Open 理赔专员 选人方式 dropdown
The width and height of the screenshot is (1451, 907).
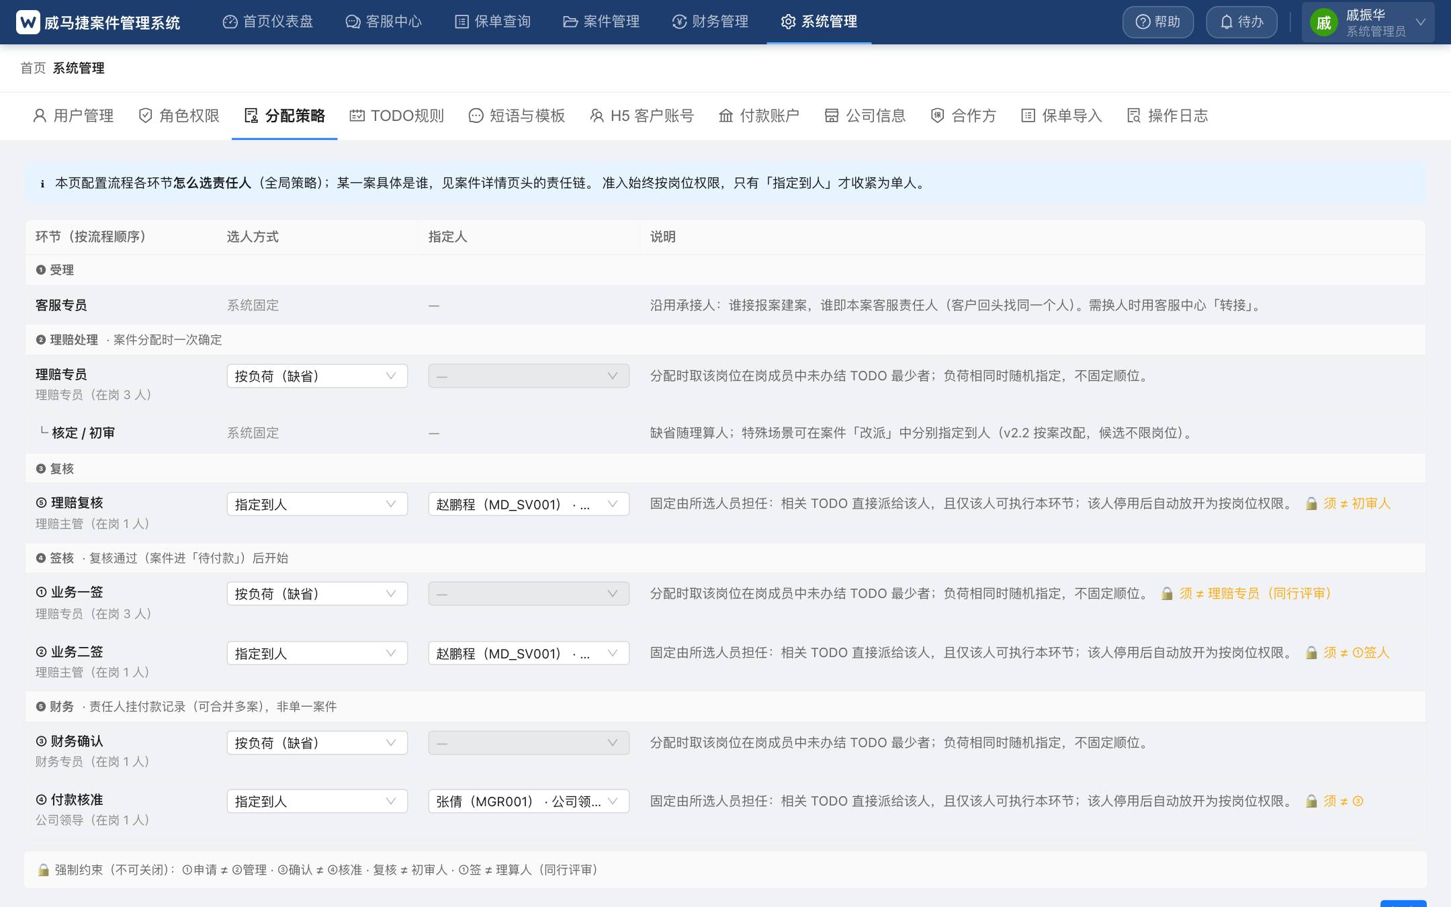click(x=317, y=376)
